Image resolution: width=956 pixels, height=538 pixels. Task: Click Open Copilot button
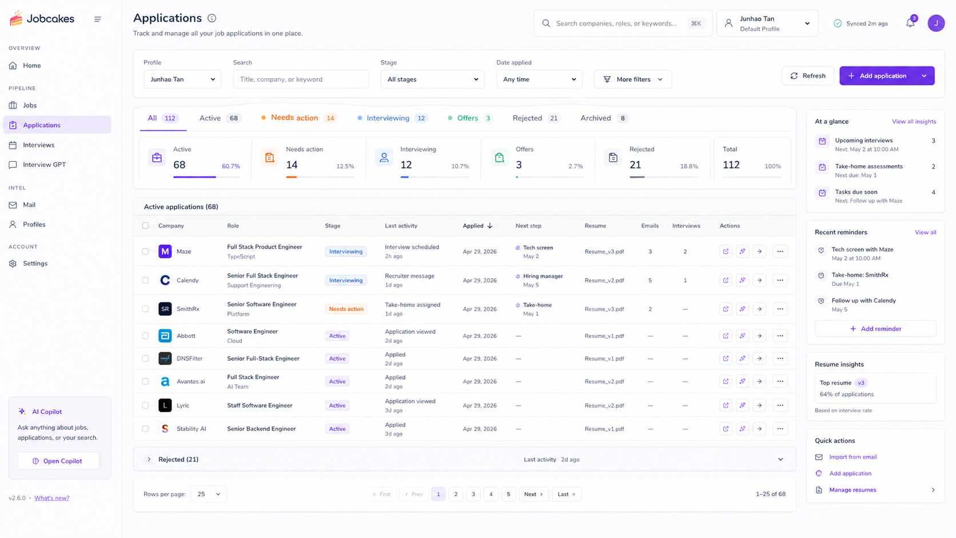pos(58,461)
